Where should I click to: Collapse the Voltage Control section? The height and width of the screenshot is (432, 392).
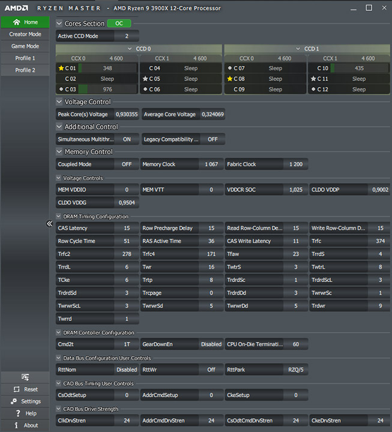59,101
